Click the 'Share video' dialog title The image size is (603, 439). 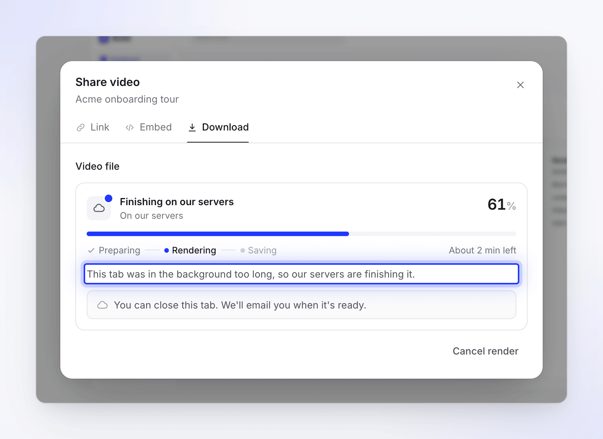tap(108, 82)
